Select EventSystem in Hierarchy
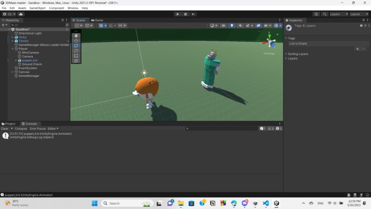Screen dimensions: 371x209 pos(28,68)
